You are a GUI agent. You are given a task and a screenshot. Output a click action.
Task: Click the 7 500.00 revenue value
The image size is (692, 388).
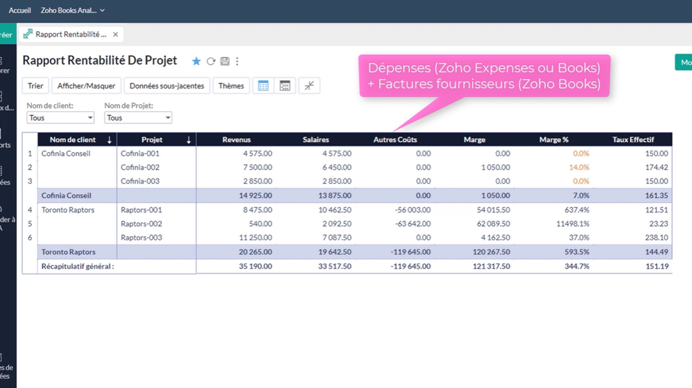coord(257,167)
